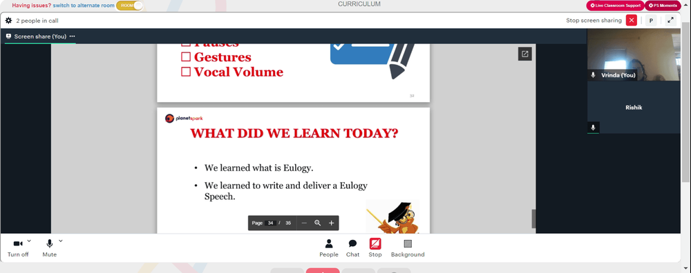Open the People panel

[329, 248]
